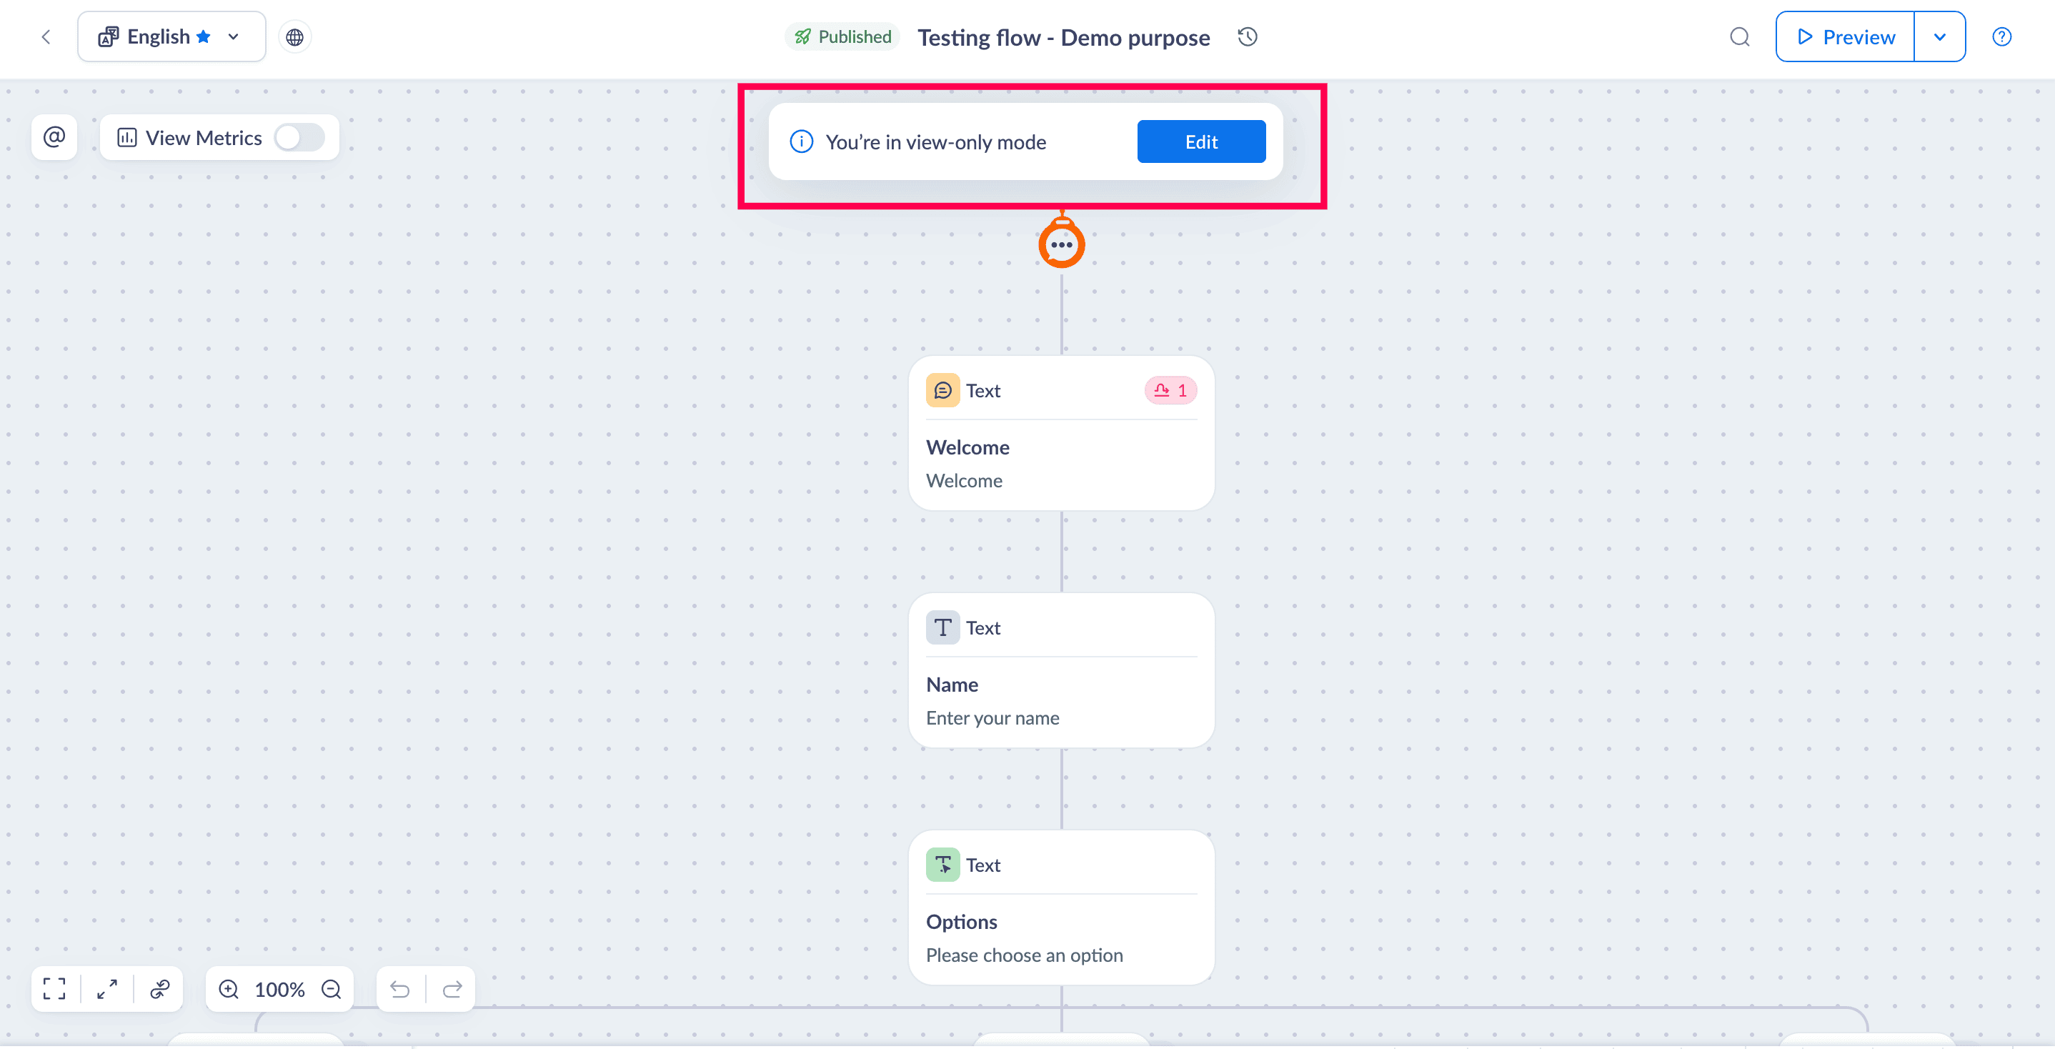This screenshot has width=2055, height=1049.
Task: Open the globe language settings icon
Action: 294,36
